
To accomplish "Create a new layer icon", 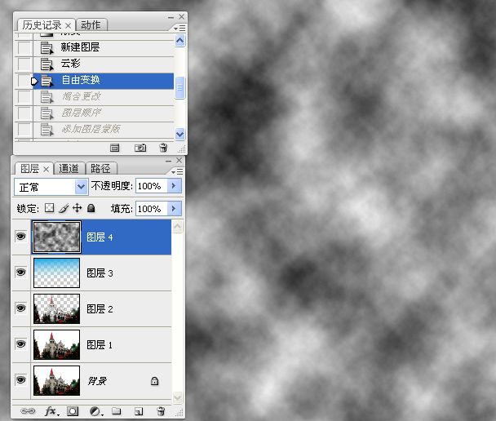I will (139, 411).
